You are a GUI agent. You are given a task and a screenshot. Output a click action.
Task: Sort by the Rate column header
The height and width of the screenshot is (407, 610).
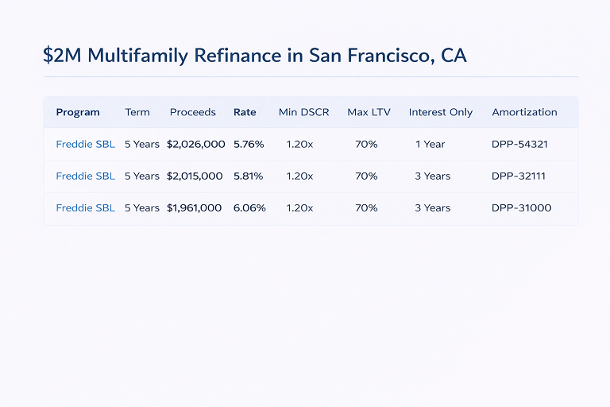tap(245, 112)
